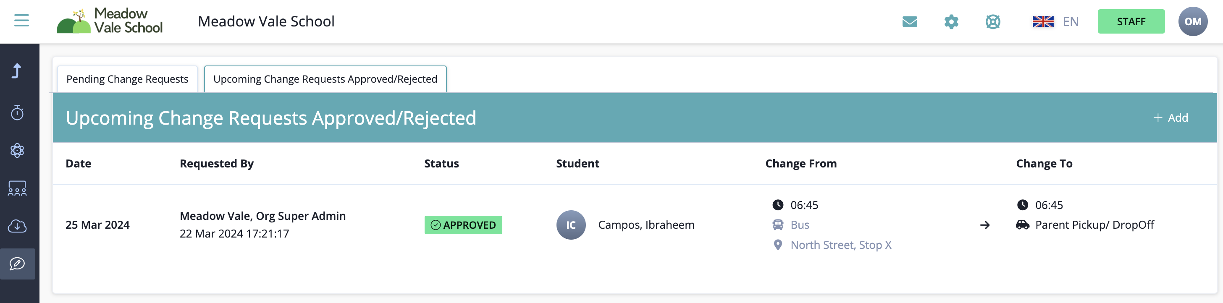Click the route arrow sidebar icon
The width and height of the screenshot is (1223, 303).
pyautogui.click(x=18, y=71)
